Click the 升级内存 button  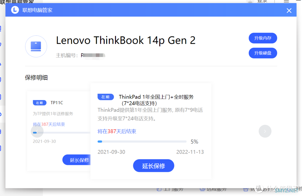click(x=263, y=38)
